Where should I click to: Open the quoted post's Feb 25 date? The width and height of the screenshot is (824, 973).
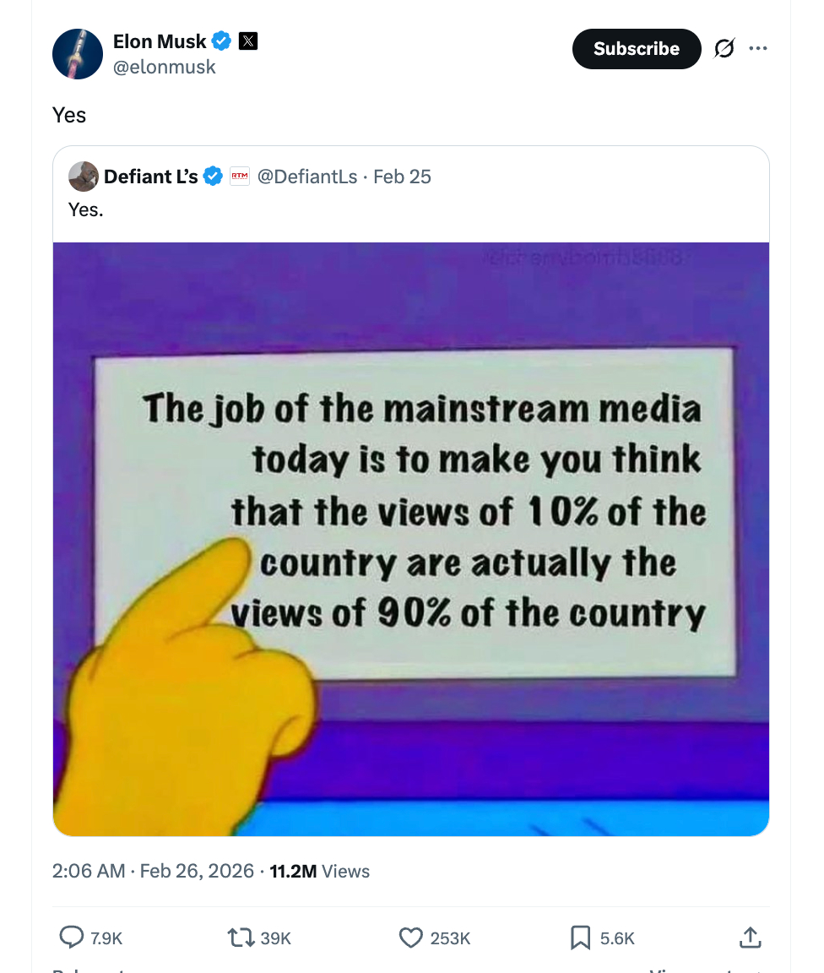[402, 177]
